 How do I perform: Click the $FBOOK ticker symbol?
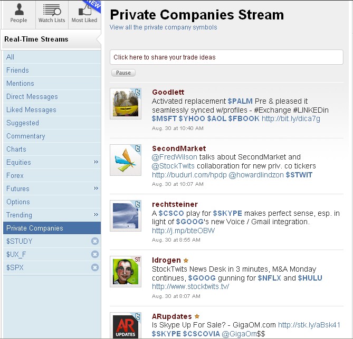244,118
